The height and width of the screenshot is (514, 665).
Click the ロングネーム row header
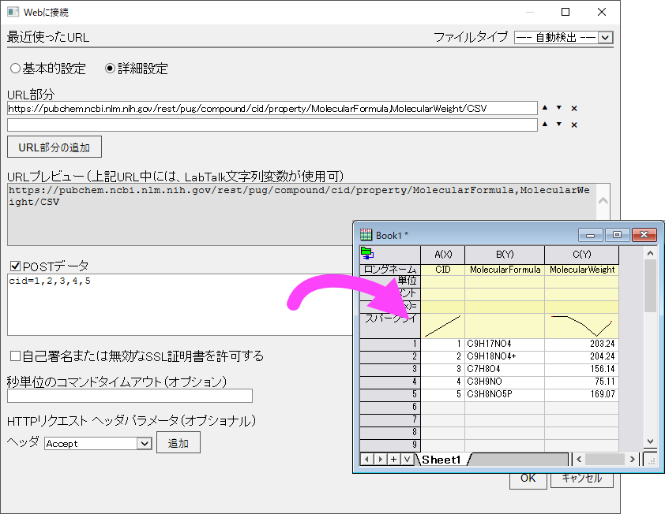(389, 270)
